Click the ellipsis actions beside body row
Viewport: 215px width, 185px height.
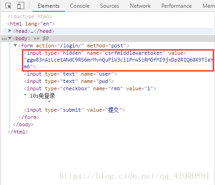(x=4, y=39)
